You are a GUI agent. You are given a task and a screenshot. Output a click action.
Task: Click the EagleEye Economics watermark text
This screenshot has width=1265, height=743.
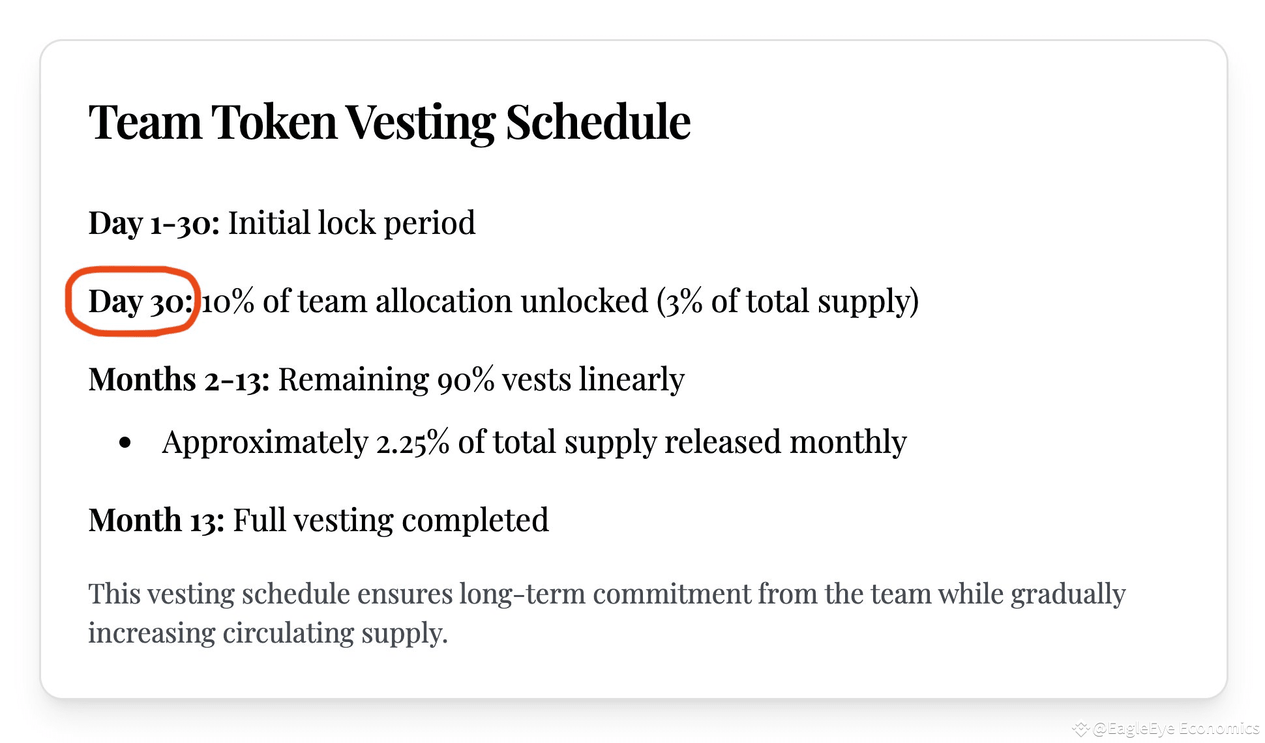coord(1176,728)
